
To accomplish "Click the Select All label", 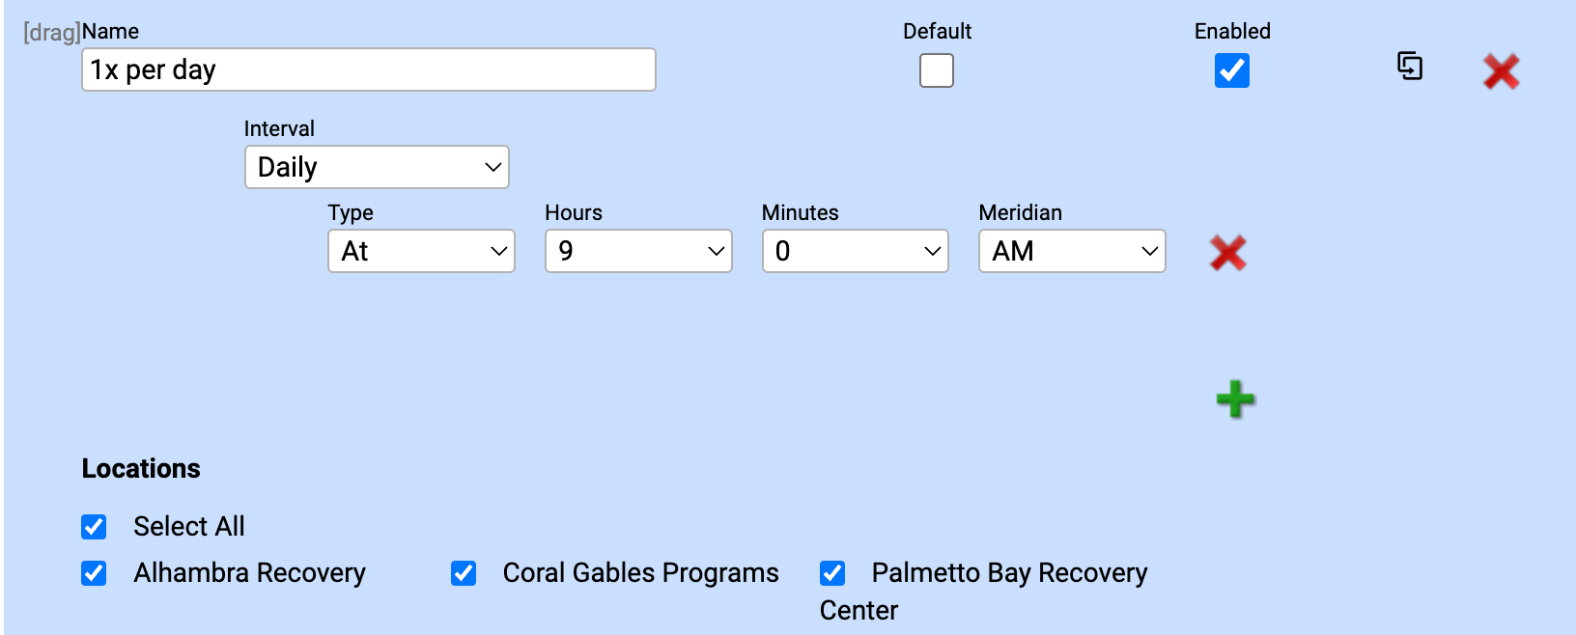I will [189, 527].
